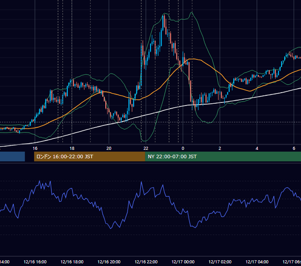Select the NY 22:00-07:00 JST session bar
301x266 pixels.
pos(223,156)
